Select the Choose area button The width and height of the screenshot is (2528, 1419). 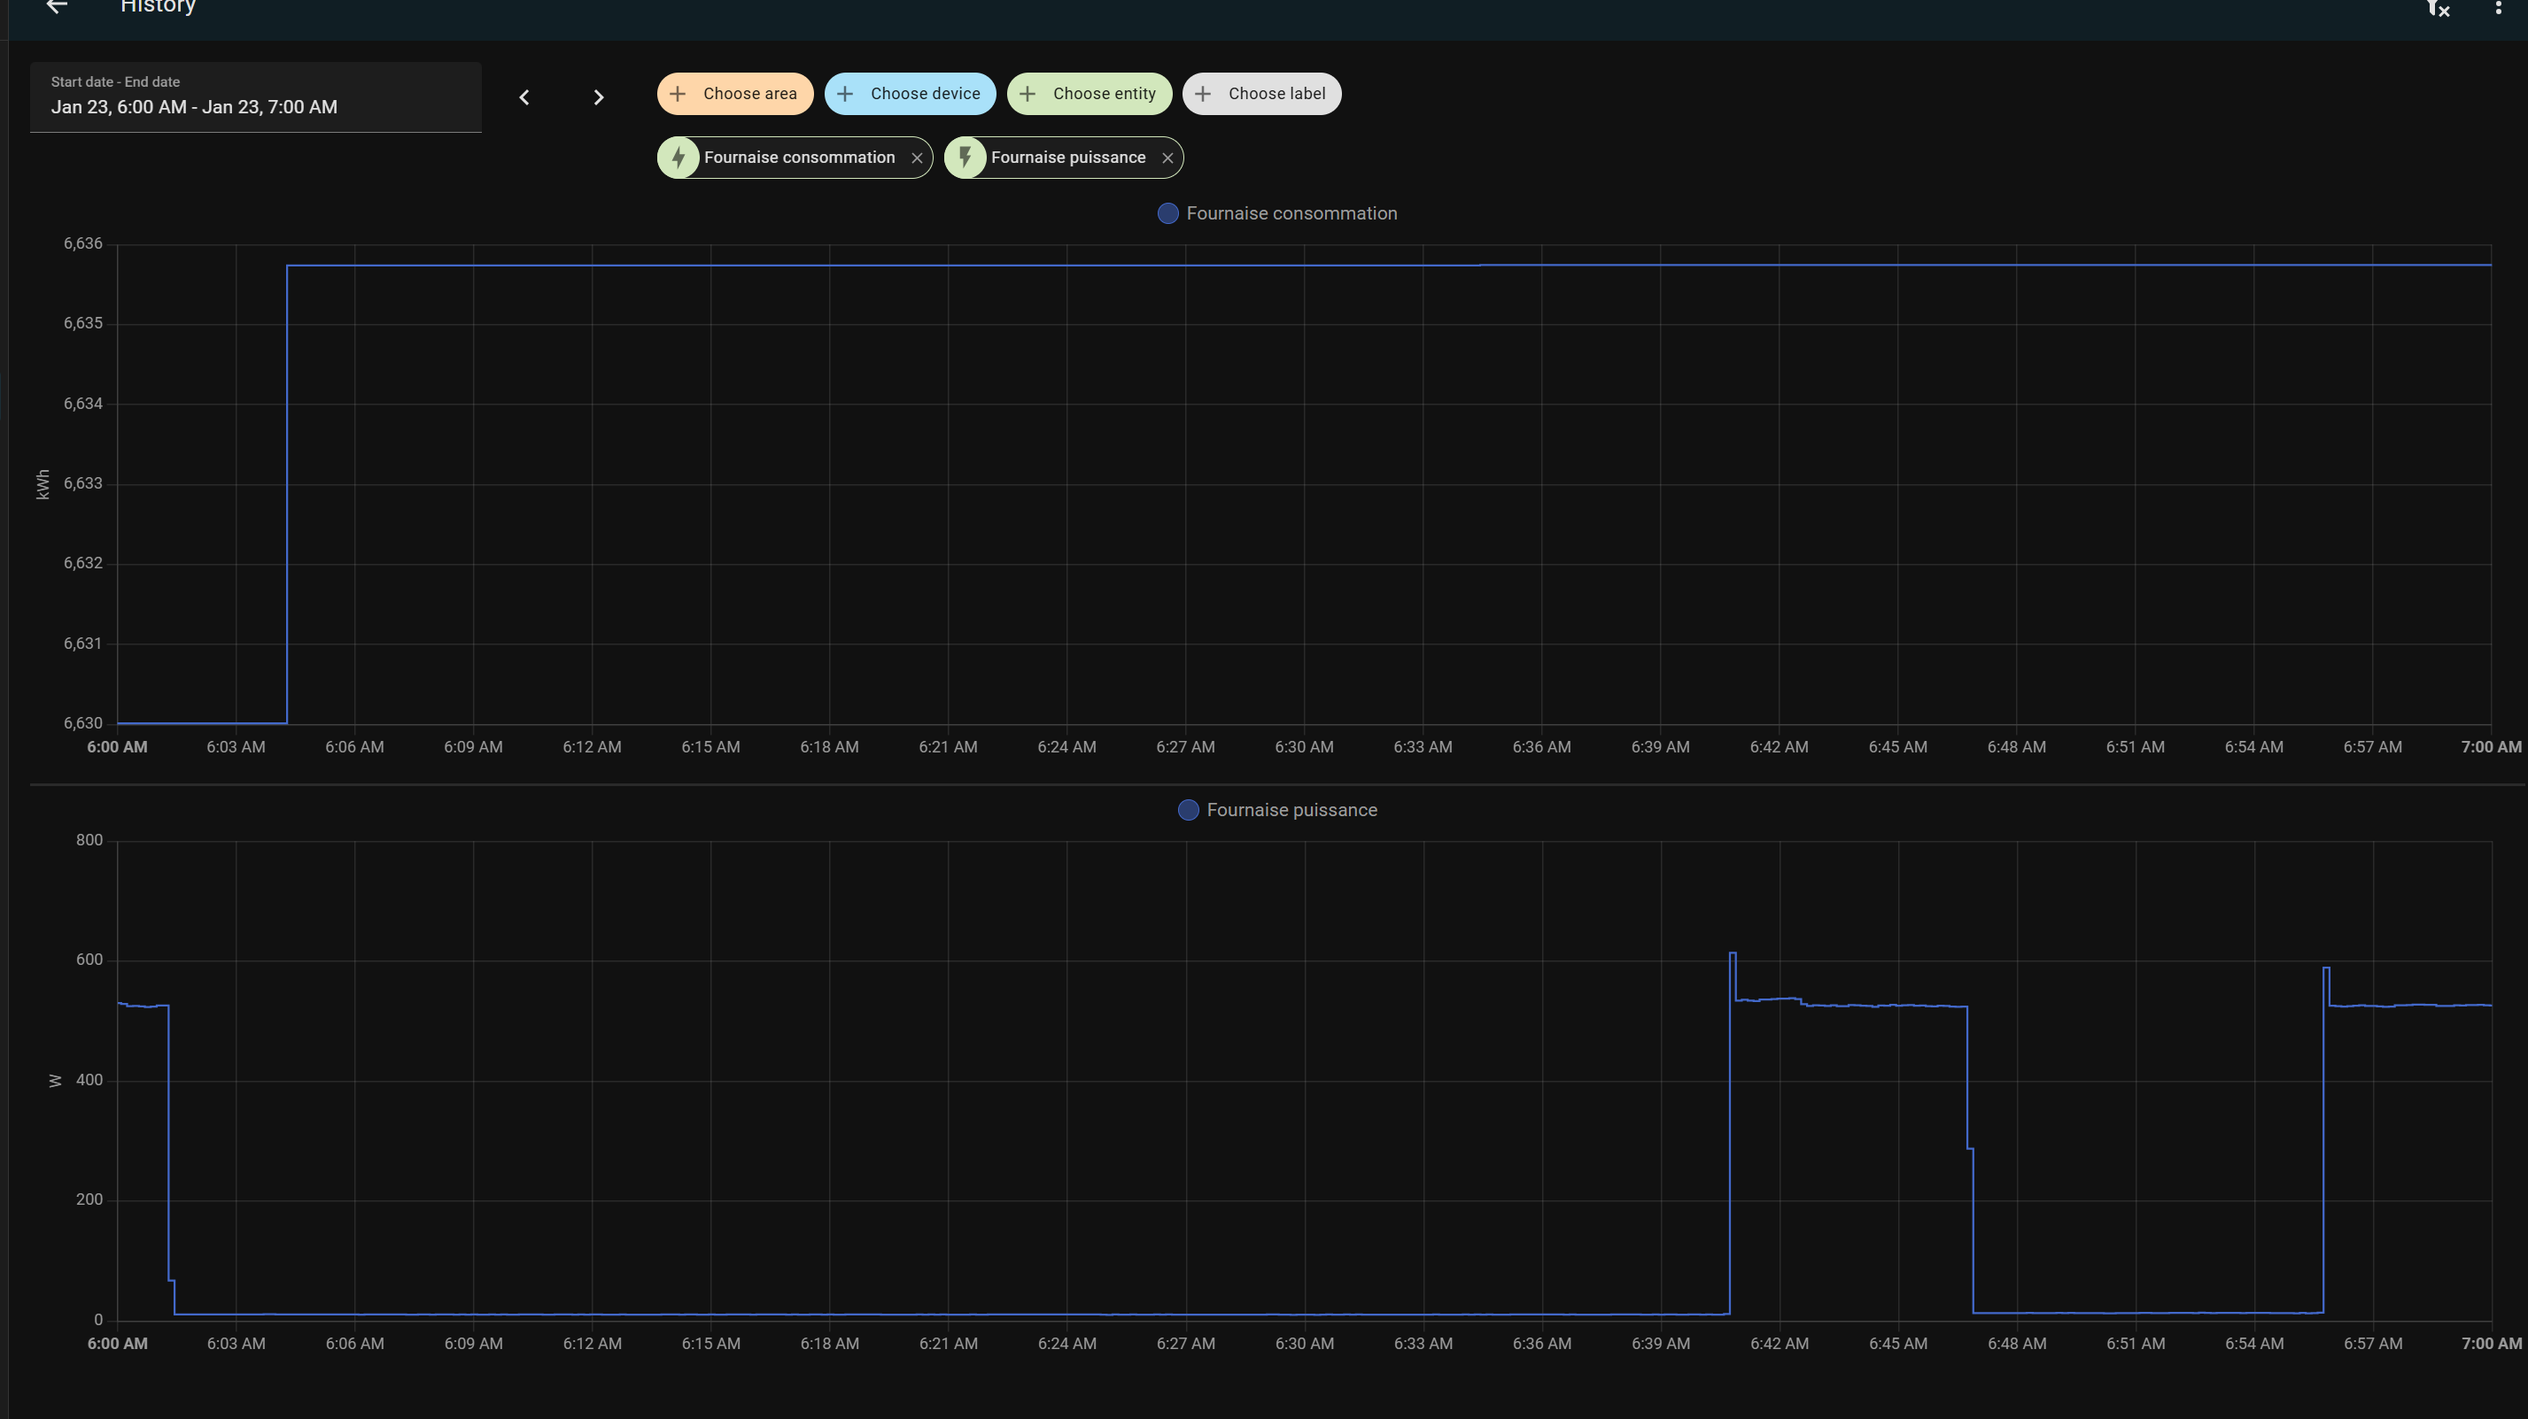tap(735, 93)
